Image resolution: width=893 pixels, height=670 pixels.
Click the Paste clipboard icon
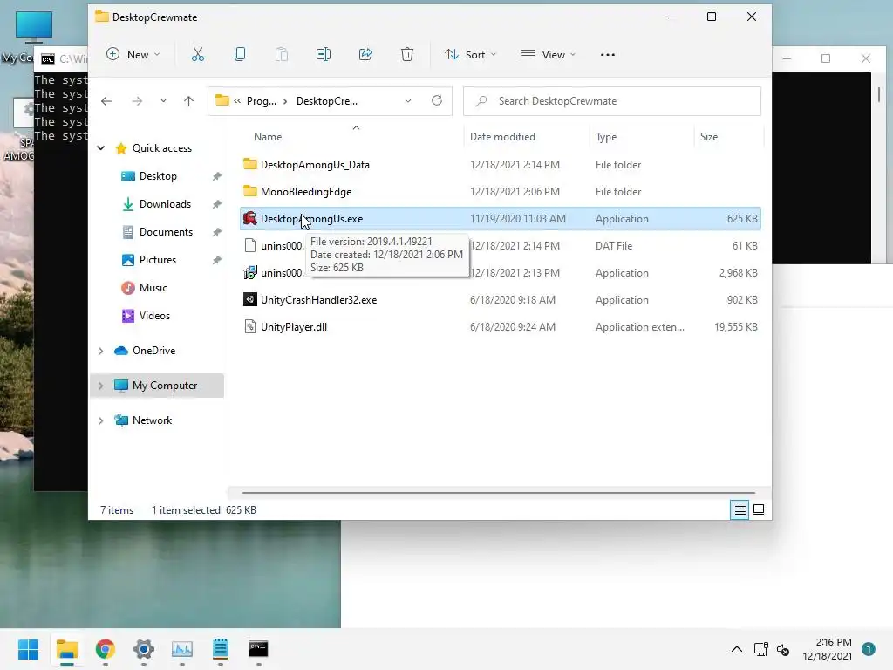tap(282, 55)
